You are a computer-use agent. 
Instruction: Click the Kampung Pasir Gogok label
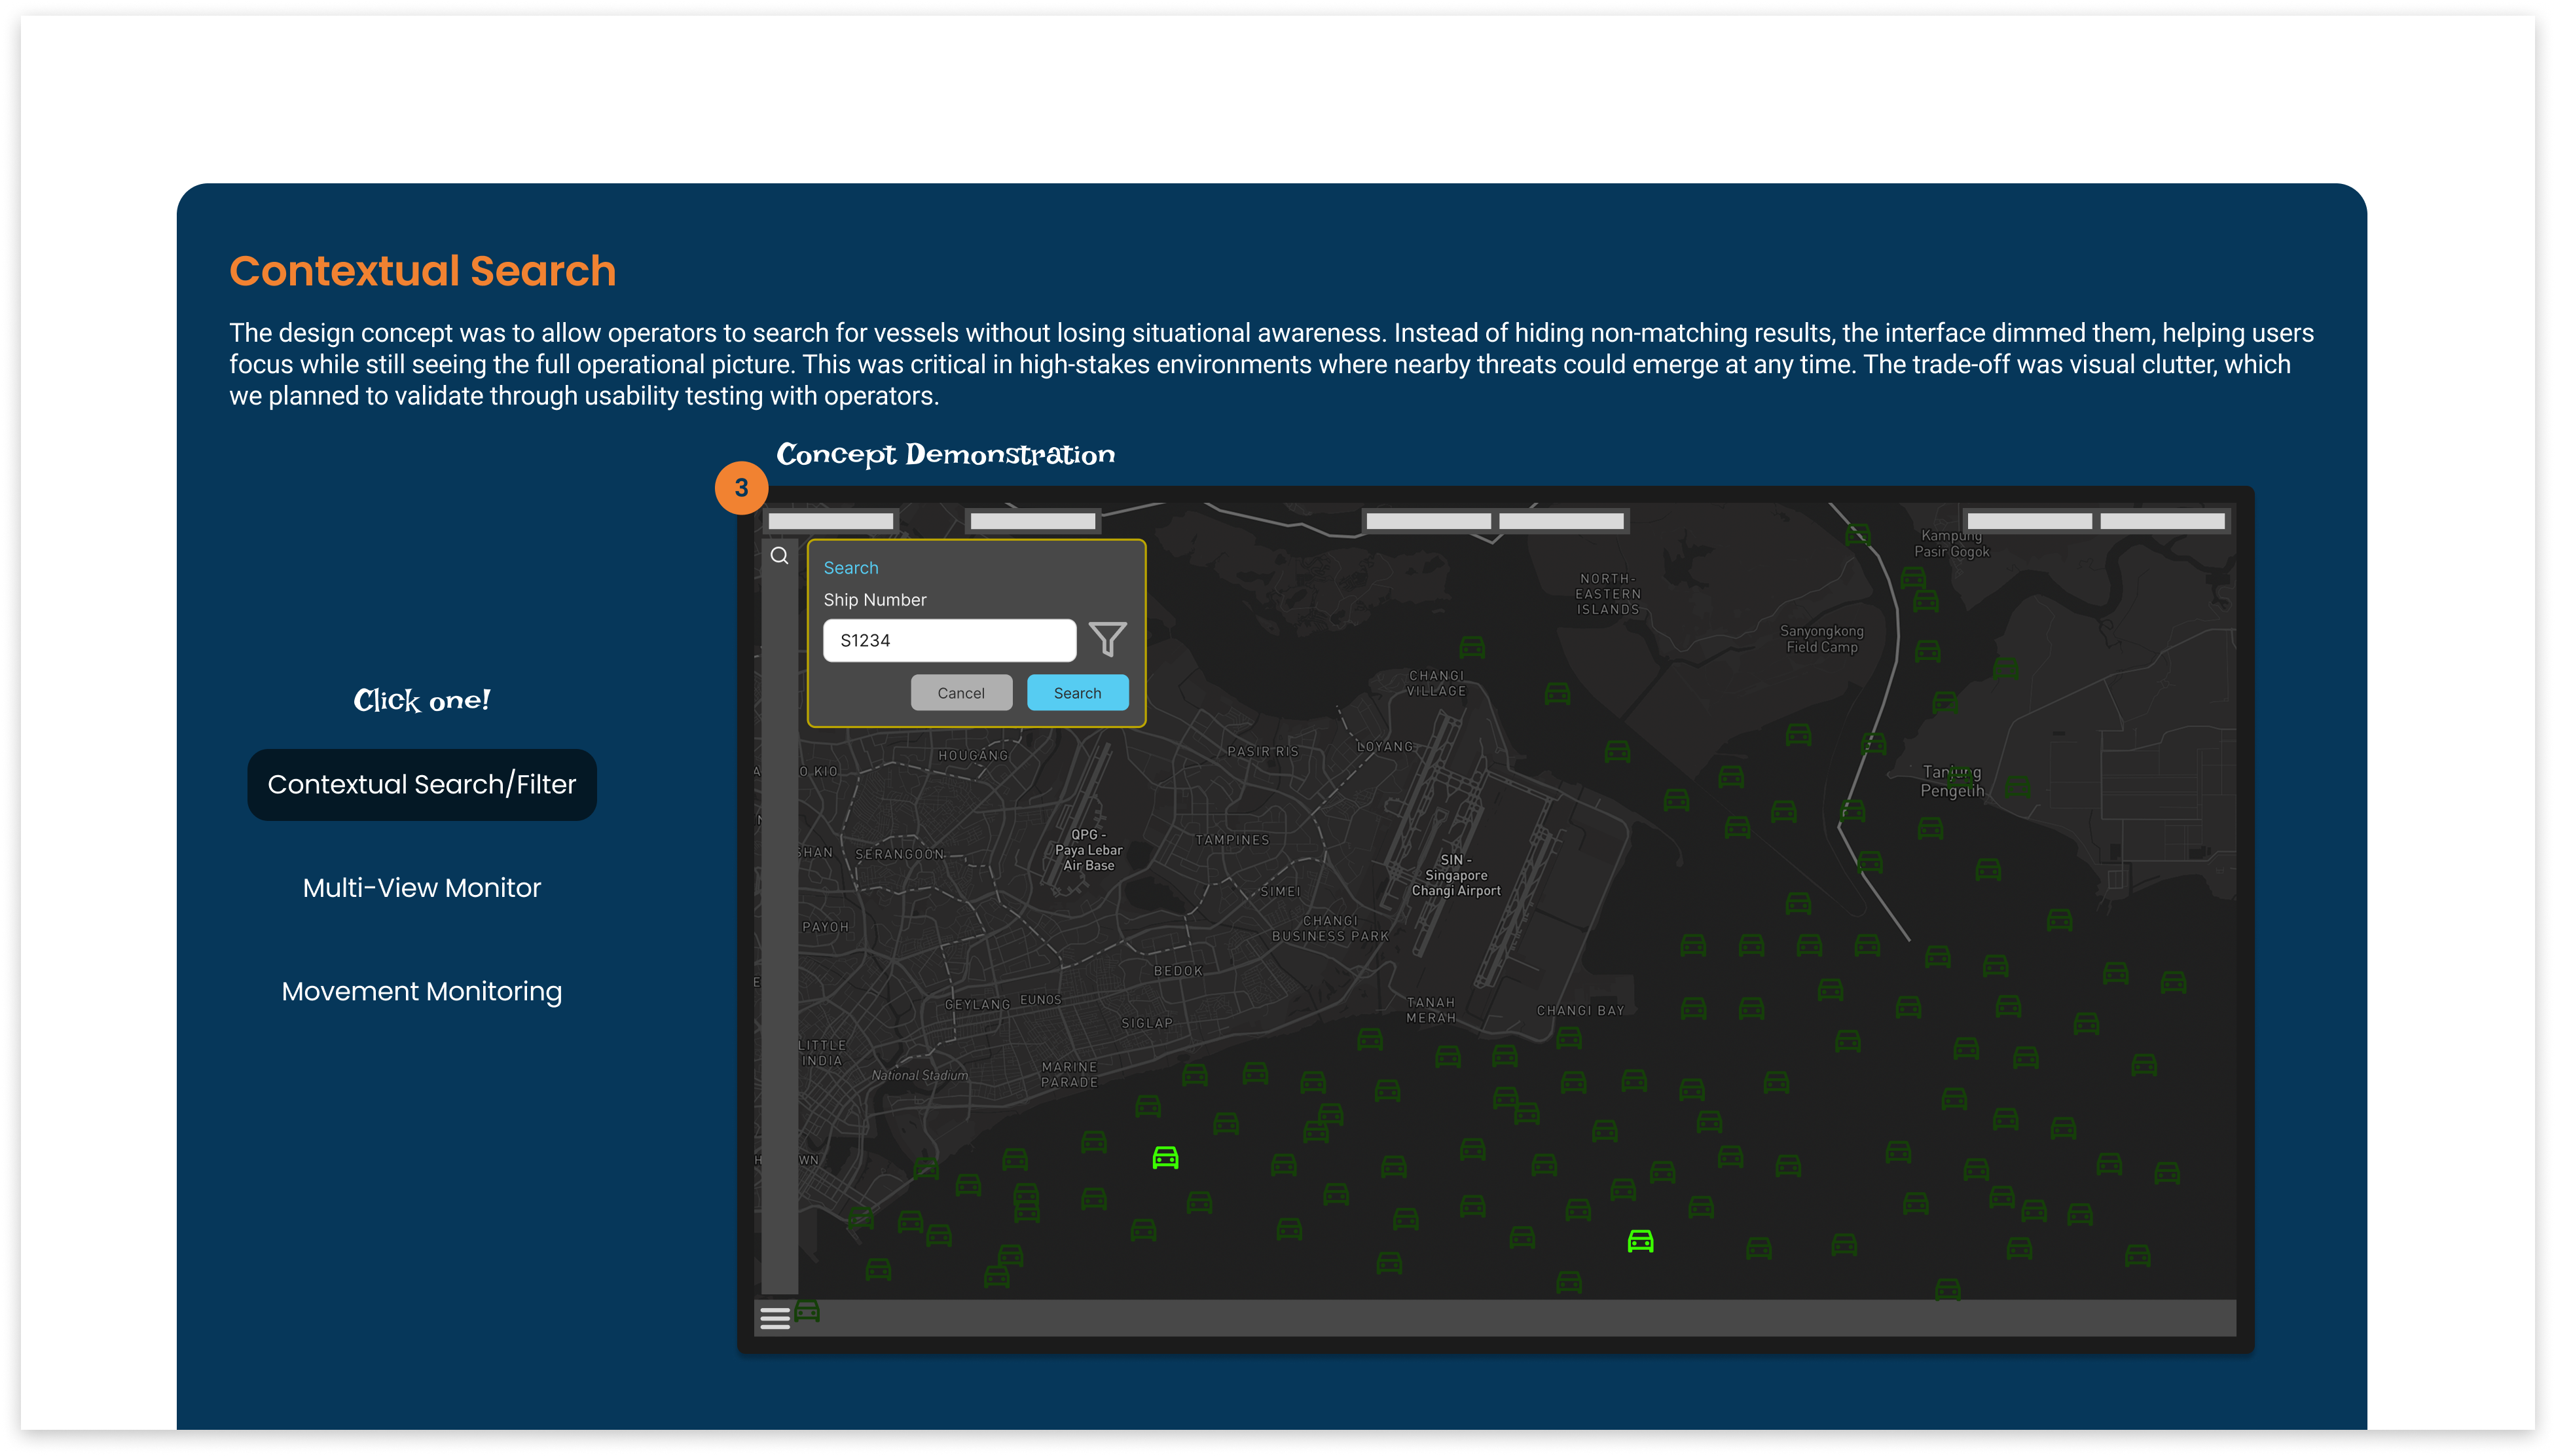(x=1951, y=543)
